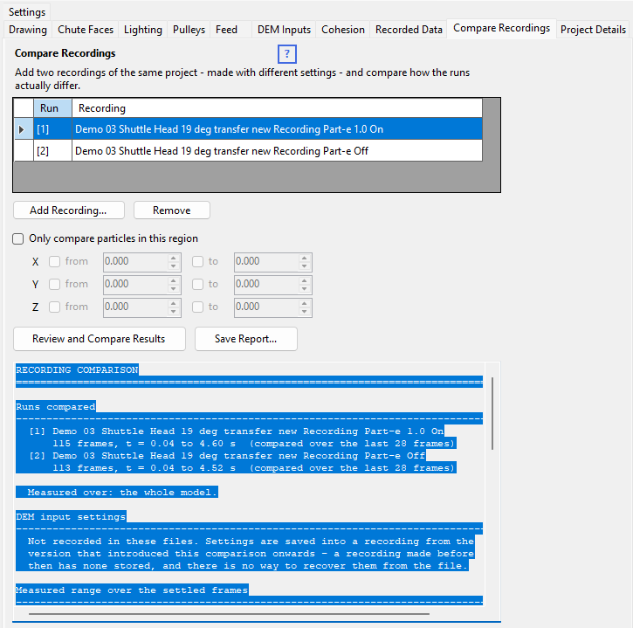
Task: Tick the X to checkbox
Action: [x=197, y=262]
